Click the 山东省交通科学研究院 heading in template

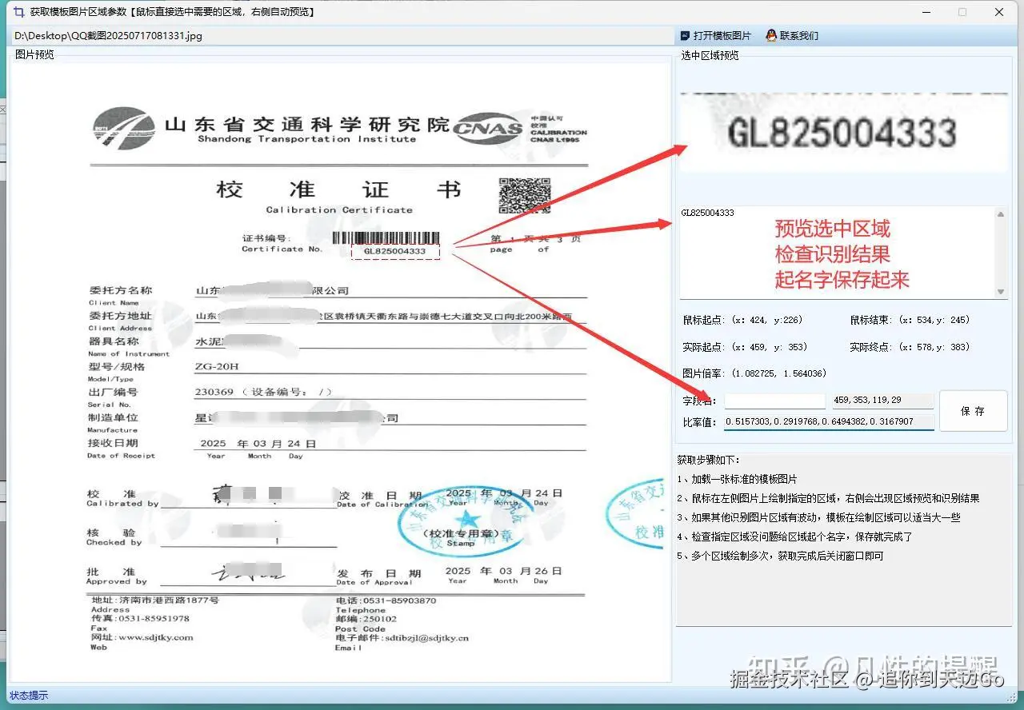(x=307, y=125)
